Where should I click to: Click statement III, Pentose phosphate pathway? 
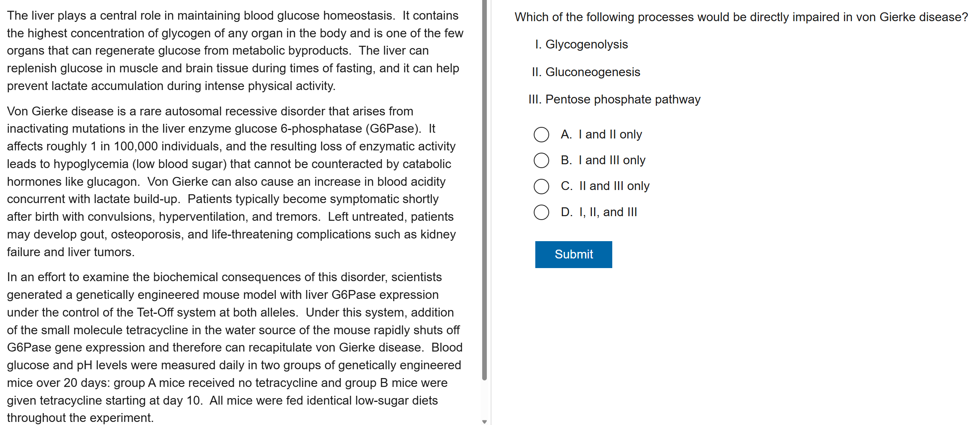pyautogui.click(x=623, y=100)
